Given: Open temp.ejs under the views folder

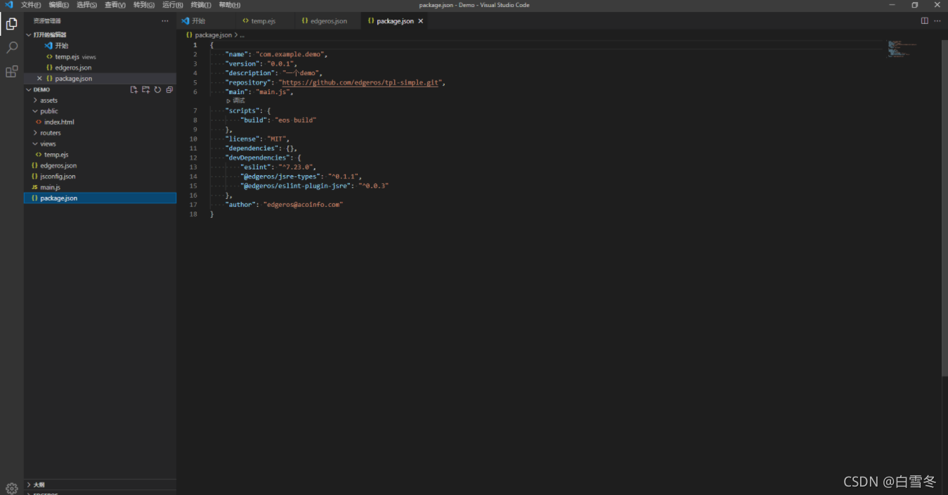Looking at the screenshot, I should coord(100,155).
